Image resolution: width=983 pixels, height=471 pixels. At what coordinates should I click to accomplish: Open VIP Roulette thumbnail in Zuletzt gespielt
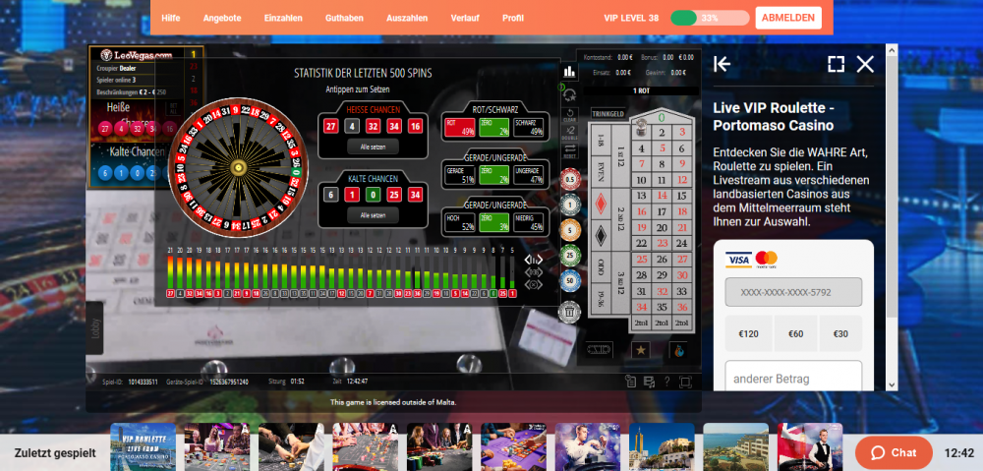143,446
